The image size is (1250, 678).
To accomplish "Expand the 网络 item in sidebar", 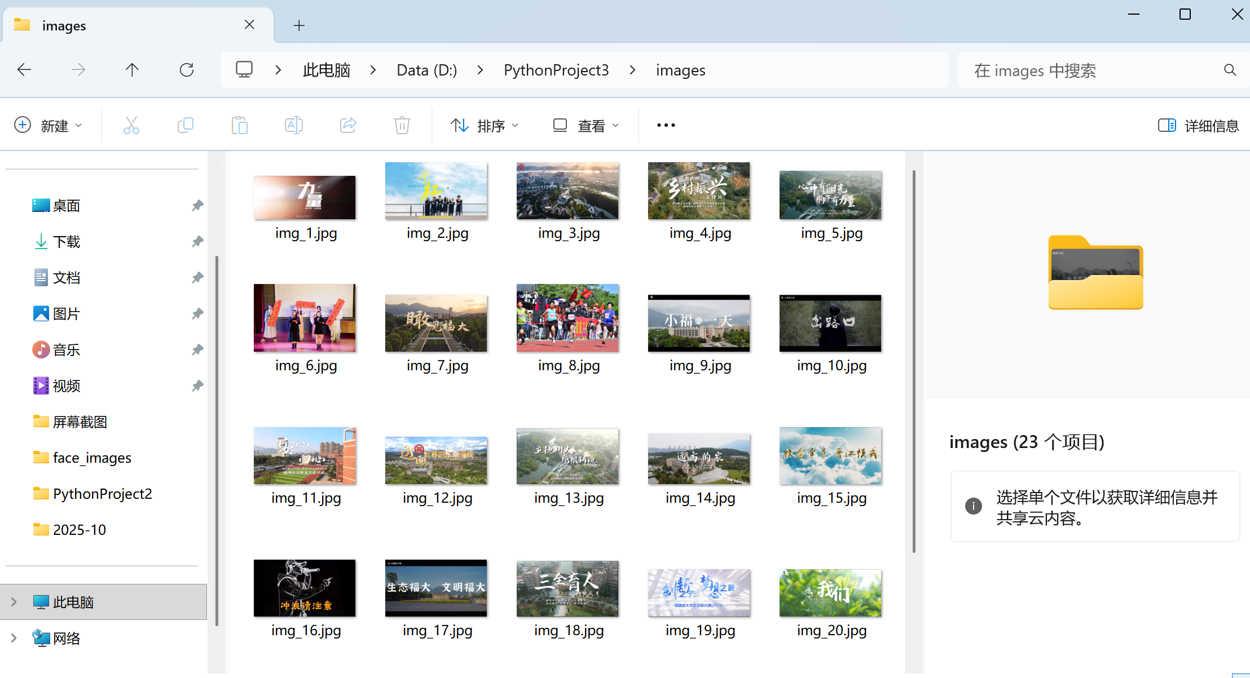I will pyautogui.click(x=14, y=638).
